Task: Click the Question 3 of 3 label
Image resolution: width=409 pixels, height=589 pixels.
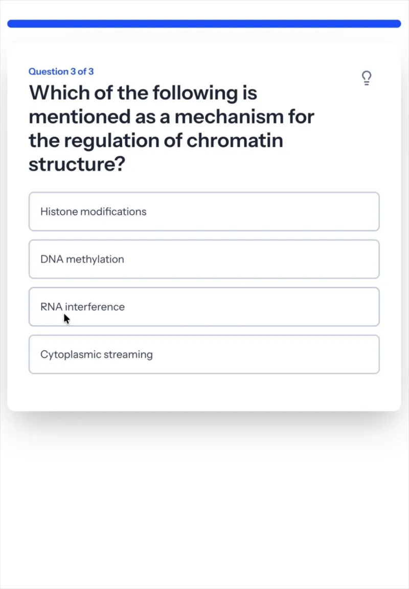Action: click(61, 72)
